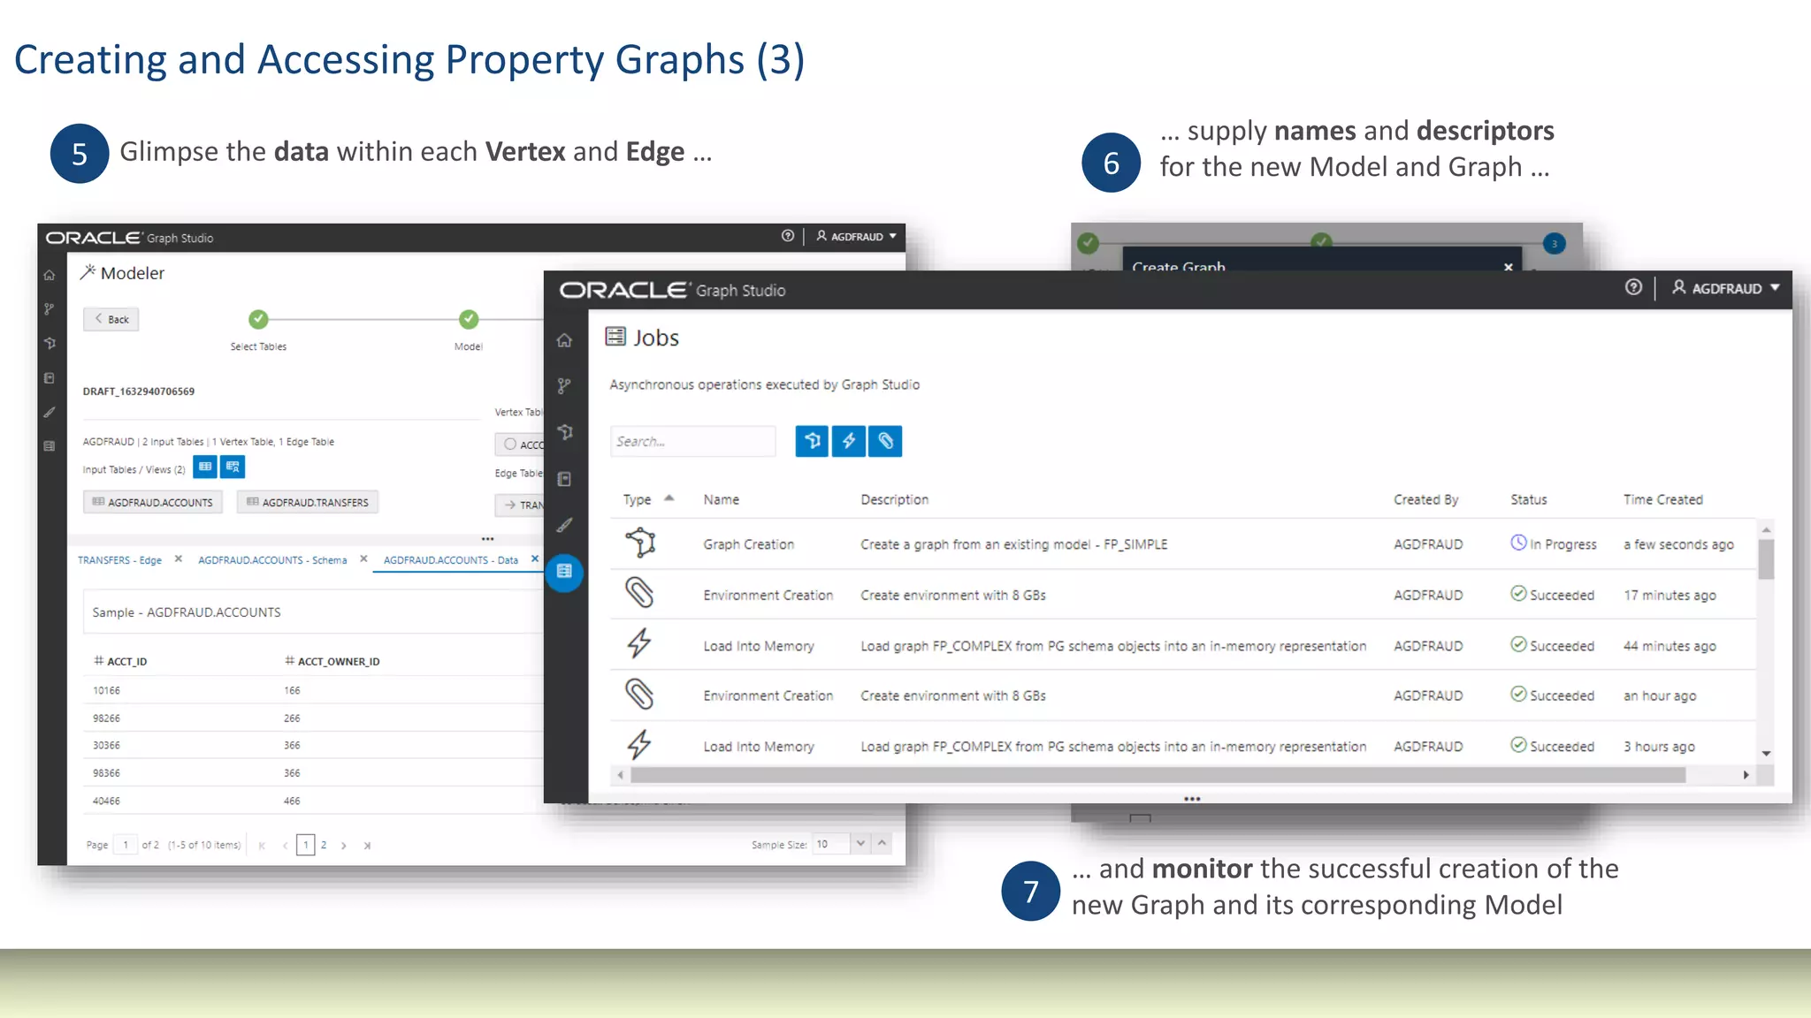Select page 2 in pagination
The image size is (1811, 1018).
tap(324, 845)
